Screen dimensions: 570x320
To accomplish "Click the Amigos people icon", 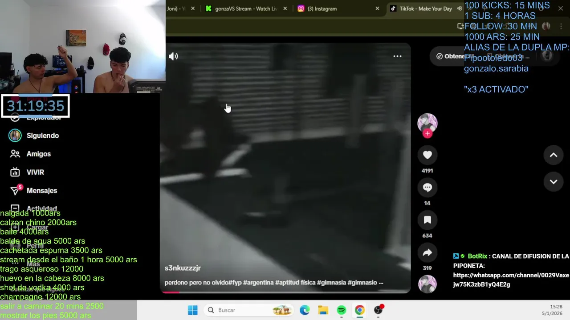I will point(15,154).
